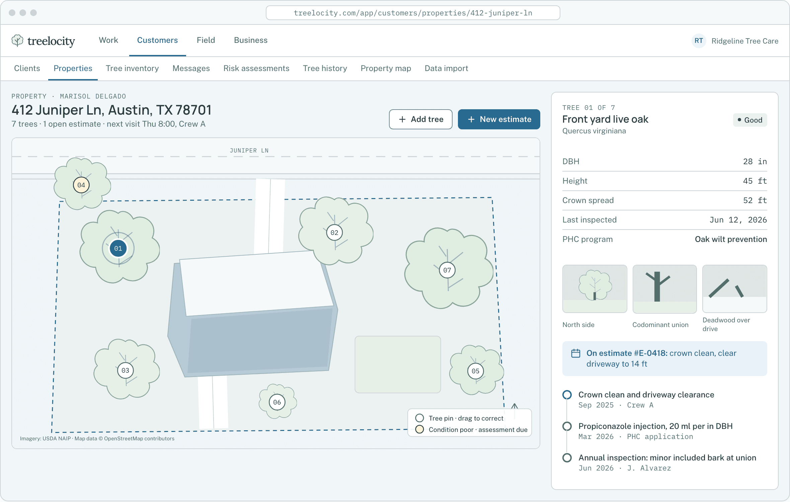The image size is (790, 502).
Task: Click Ridgeline Tree Care account name
Action: [745, 41]
